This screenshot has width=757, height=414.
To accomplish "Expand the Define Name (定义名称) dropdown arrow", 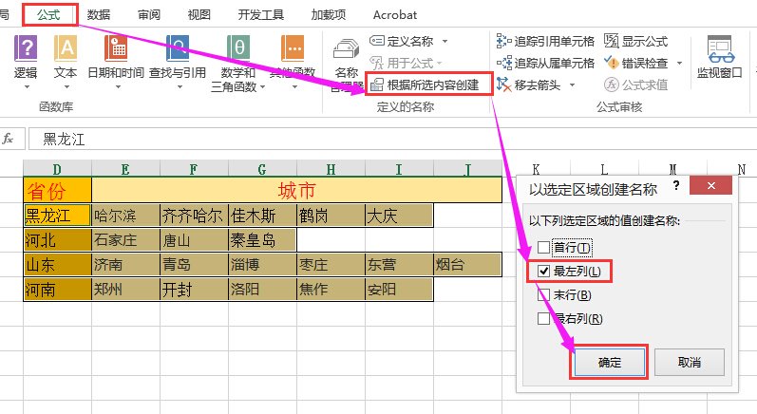I will (x=445, y=42).
